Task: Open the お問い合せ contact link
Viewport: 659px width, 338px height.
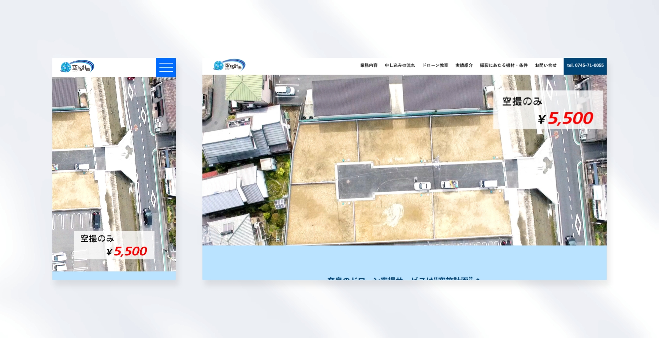Action: tap(546, 65)
